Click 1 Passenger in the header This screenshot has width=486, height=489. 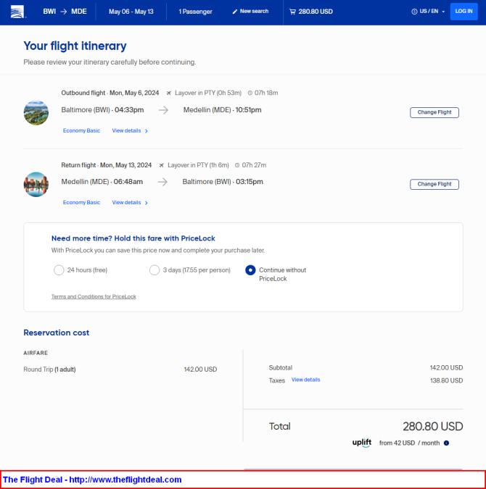click(195, 12)
